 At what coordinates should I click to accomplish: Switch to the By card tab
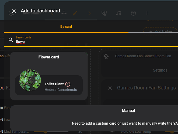pos(66,27)
